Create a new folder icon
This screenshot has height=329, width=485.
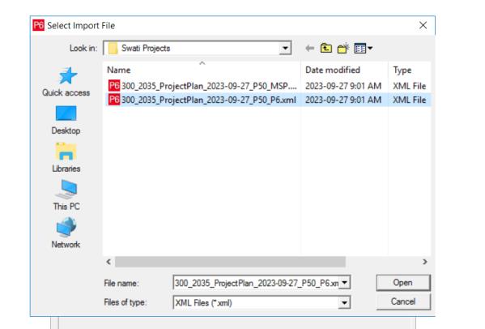coord(343,49)
